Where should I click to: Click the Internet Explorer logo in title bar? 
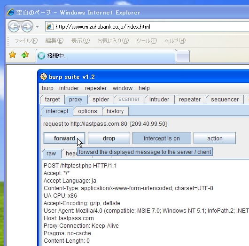click(11, 12)
